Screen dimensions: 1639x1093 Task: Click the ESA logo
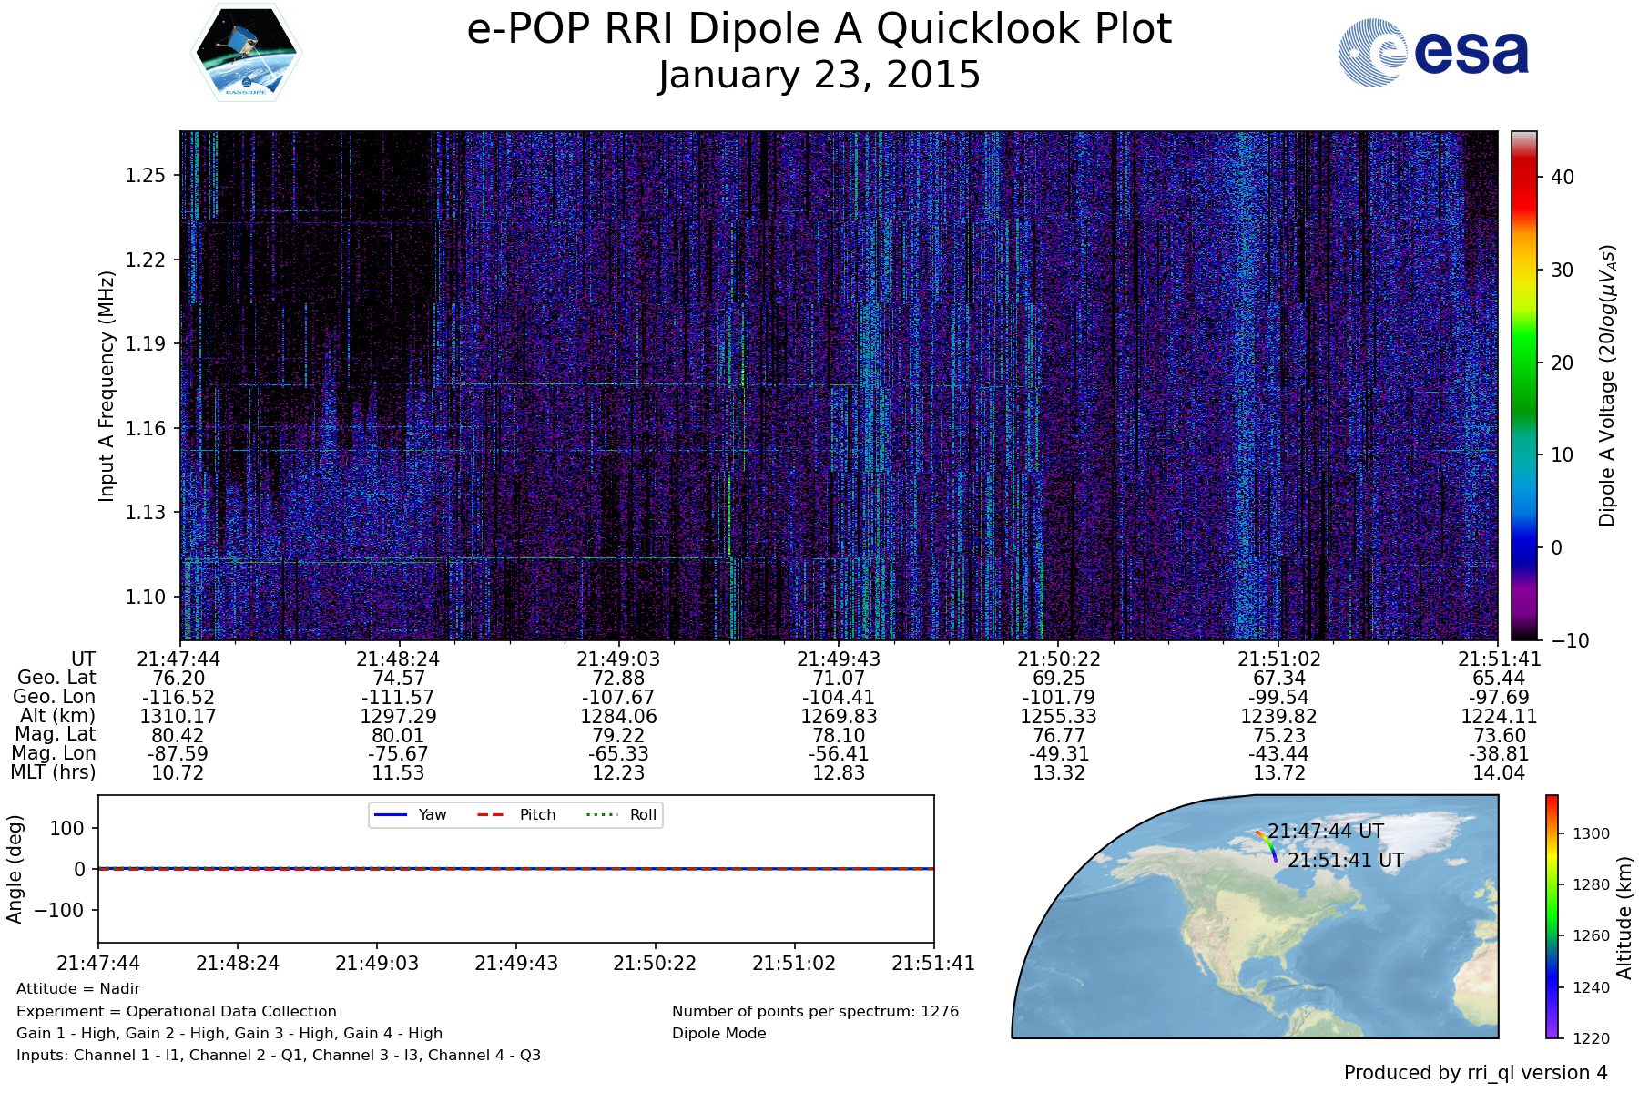tap(1433, 53)
